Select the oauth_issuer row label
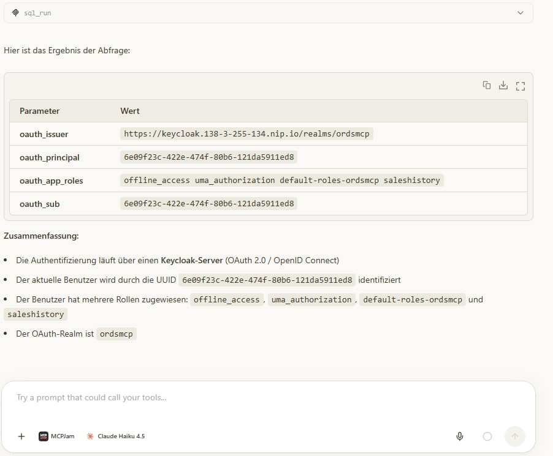Image resolution: width=553 pixels, height=456 pixels. (x=44, y=134)
